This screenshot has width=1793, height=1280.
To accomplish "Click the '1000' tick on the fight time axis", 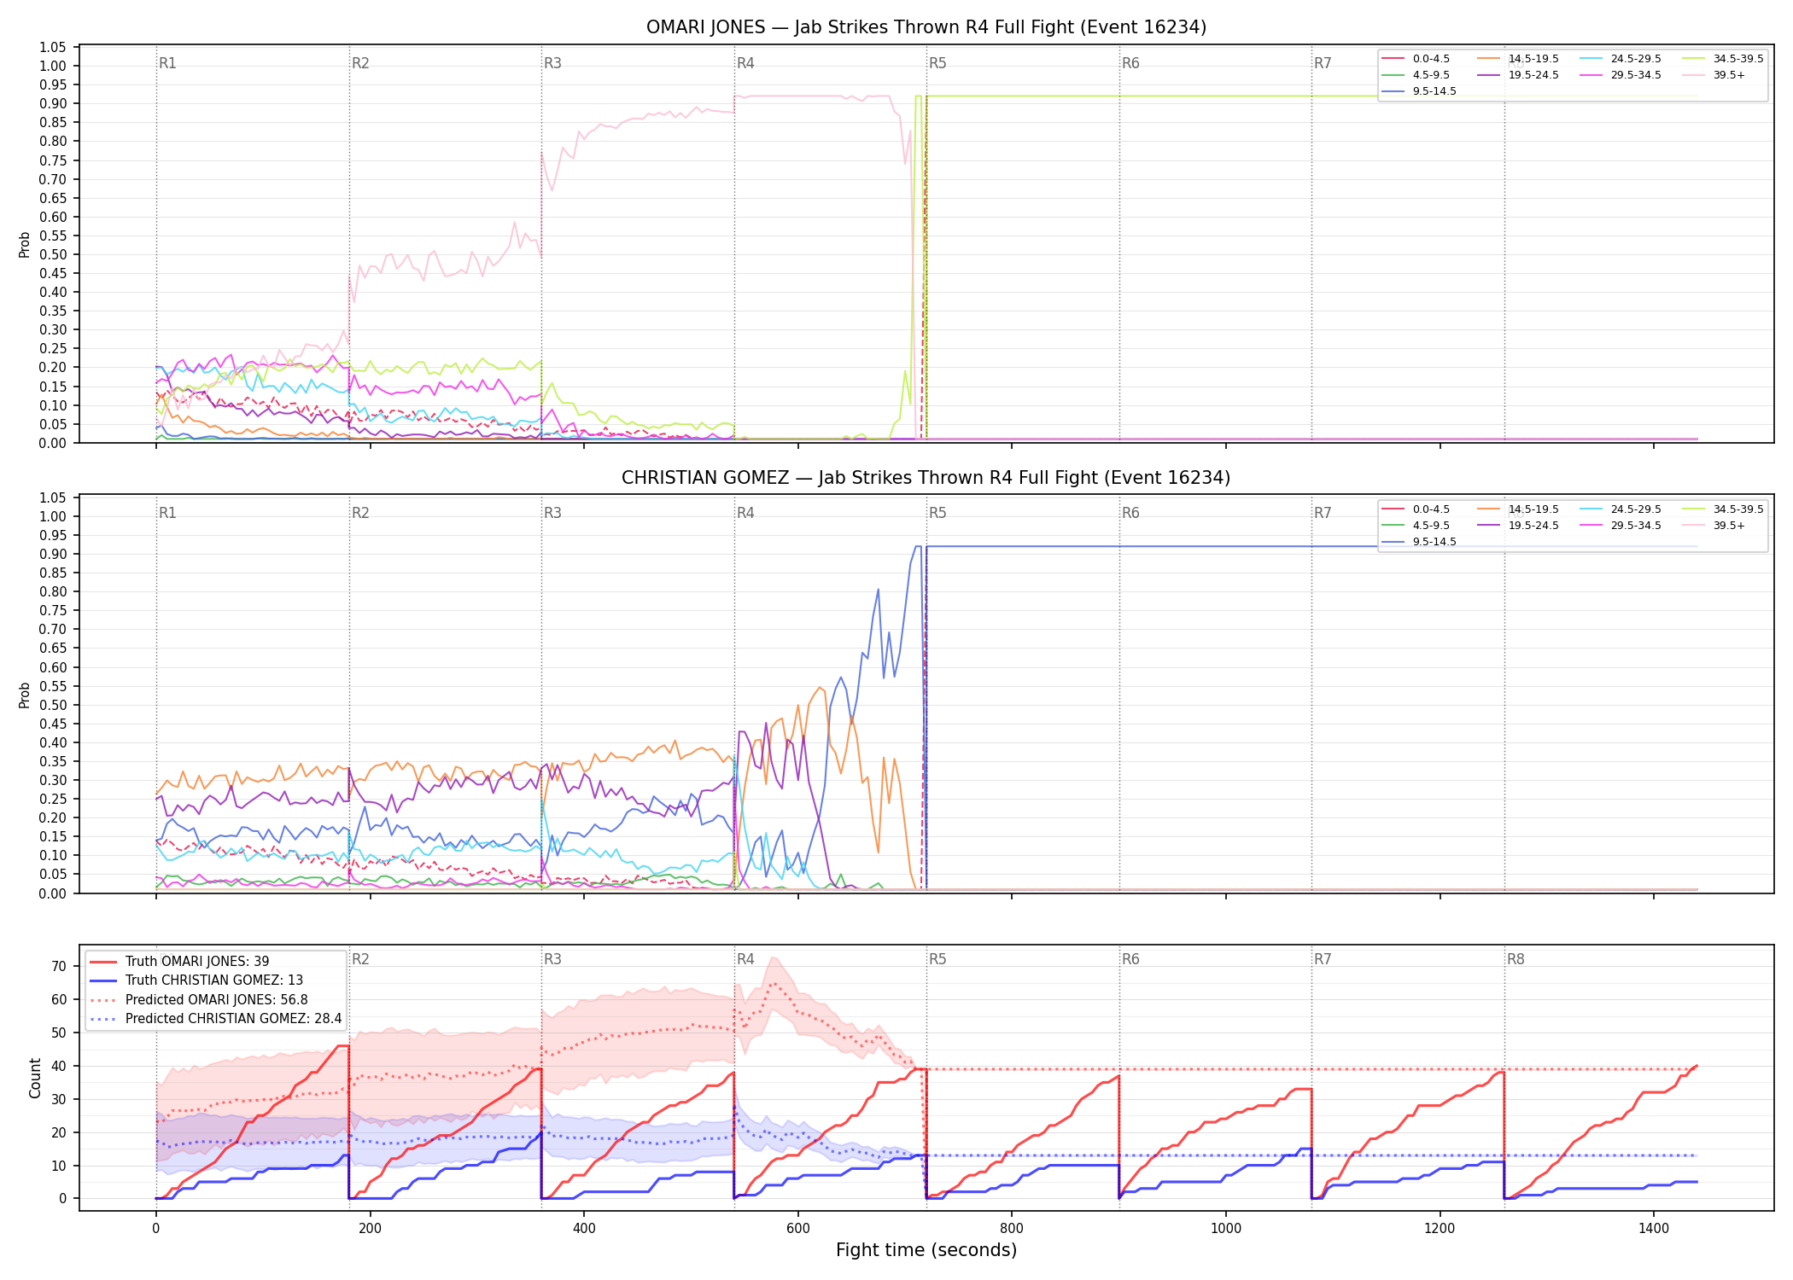I will pyautogui.click(x=1226, y=1228).
